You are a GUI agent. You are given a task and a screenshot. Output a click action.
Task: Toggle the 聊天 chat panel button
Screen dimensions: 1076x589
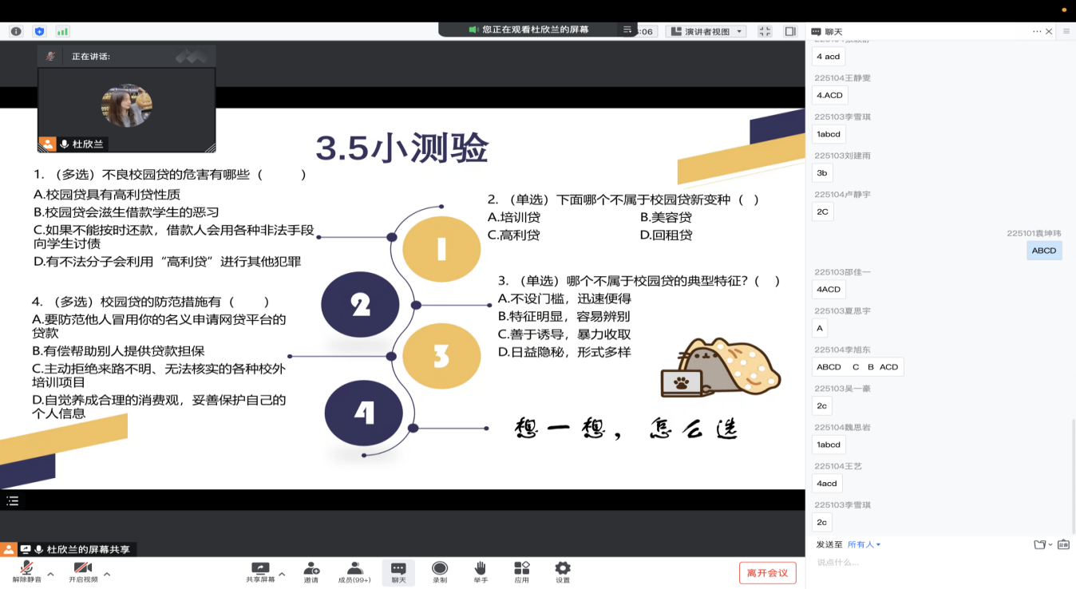click(398, 570)
